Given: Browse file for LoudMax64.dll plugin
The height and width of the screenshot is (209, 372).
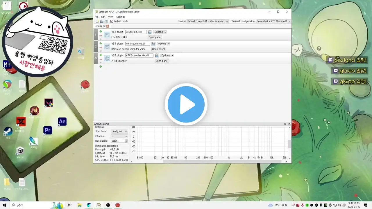Looking at the screenshot, I should coord(150,32).
